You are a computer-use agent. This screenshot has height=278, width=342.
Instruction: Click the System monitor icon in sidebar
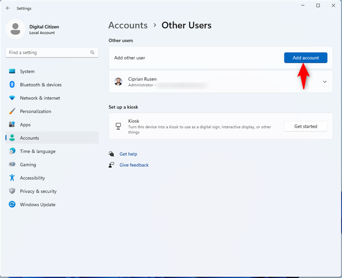pyautogui.click(x=12, y=71)
